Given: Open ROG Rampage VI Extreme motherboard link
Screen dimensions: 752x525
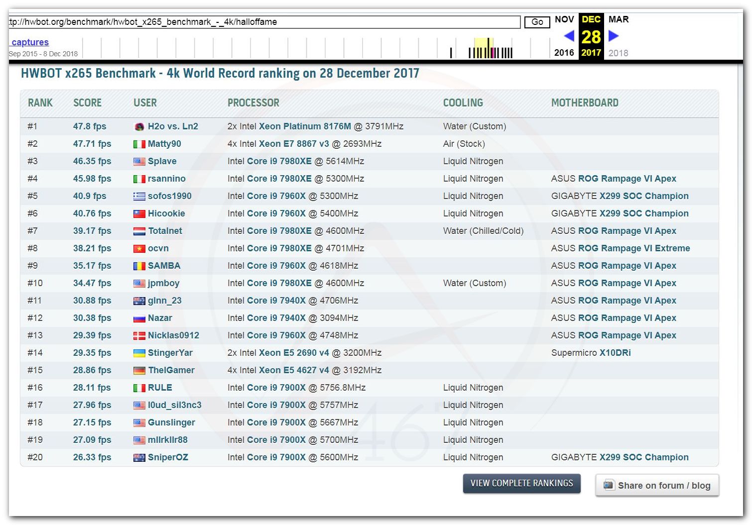Looking at the screenshot, I should (634, 248).
